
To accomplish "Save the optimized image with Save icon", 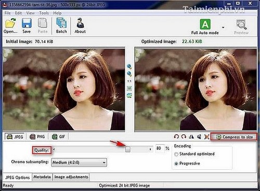I will coord(27,26).
